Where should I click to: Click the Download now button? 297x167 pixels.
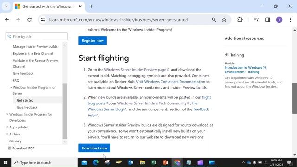(x=94, y=148)
